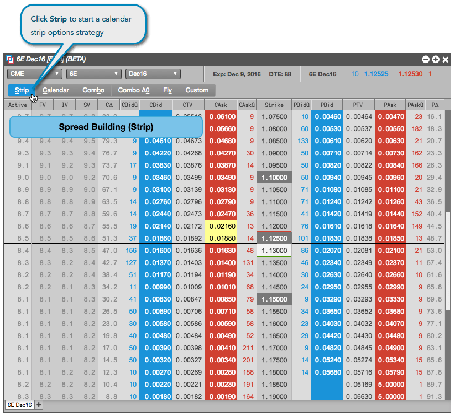Select the Fly strategy button
Viewport: 455px width, 420px height.
point(168,90)
